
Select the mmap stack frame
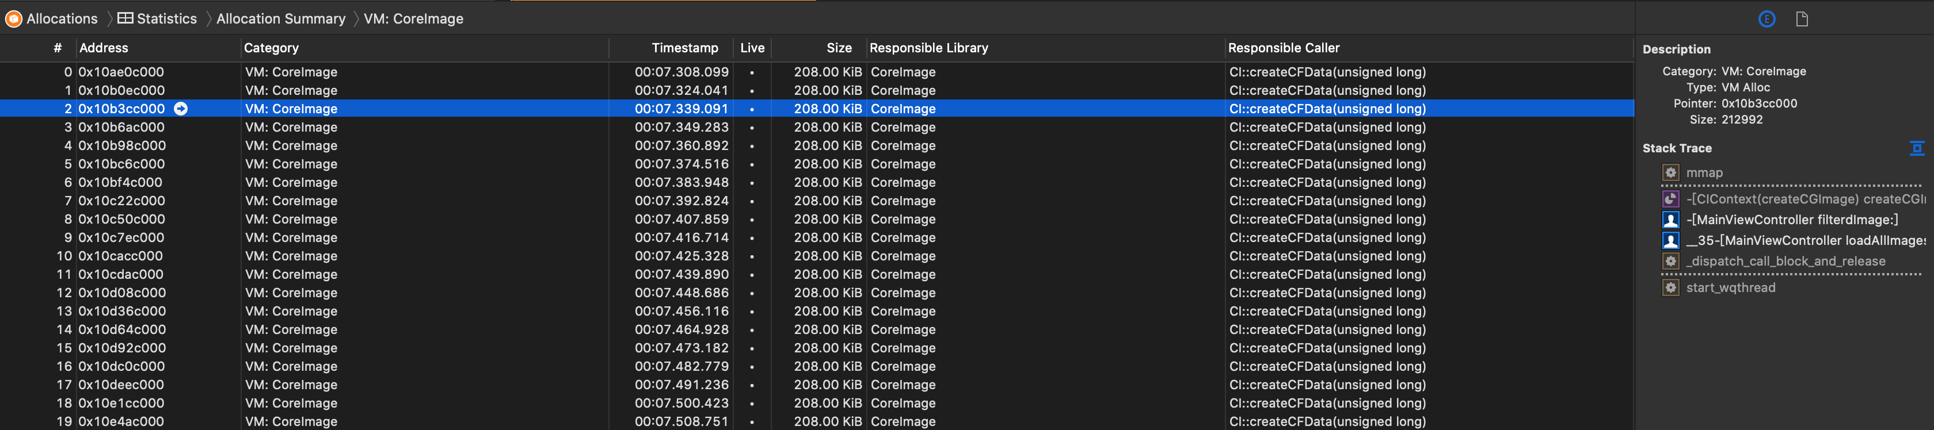tap(1704, 172)
